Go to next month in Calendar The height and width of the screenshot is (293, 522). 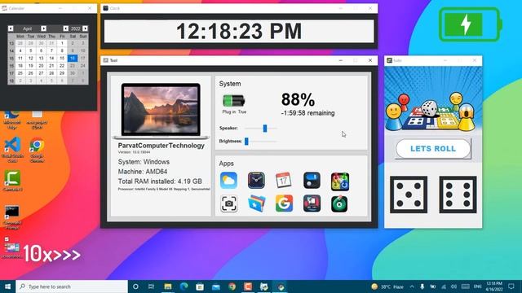[43, 28]
